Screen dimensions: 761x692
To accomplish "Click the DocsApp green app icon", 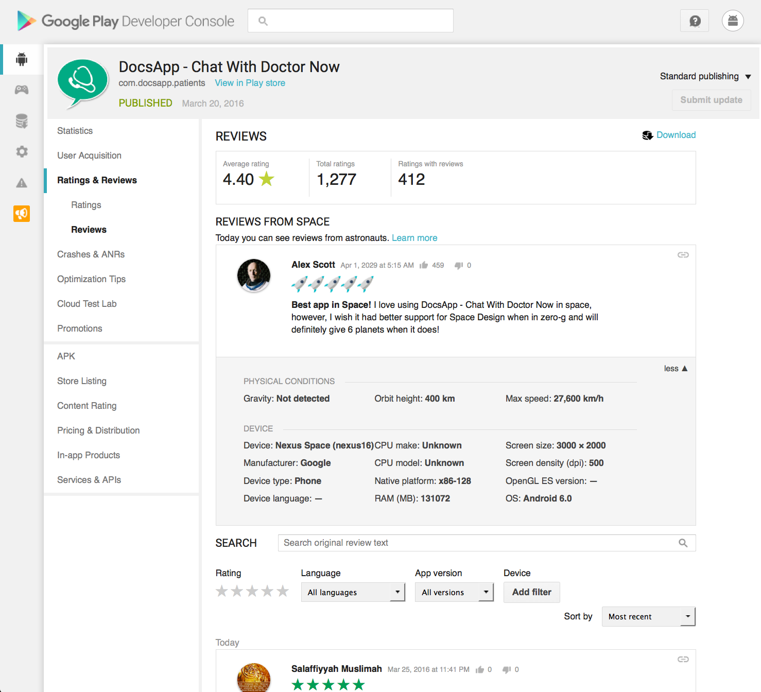I will (x=83, y=83).
